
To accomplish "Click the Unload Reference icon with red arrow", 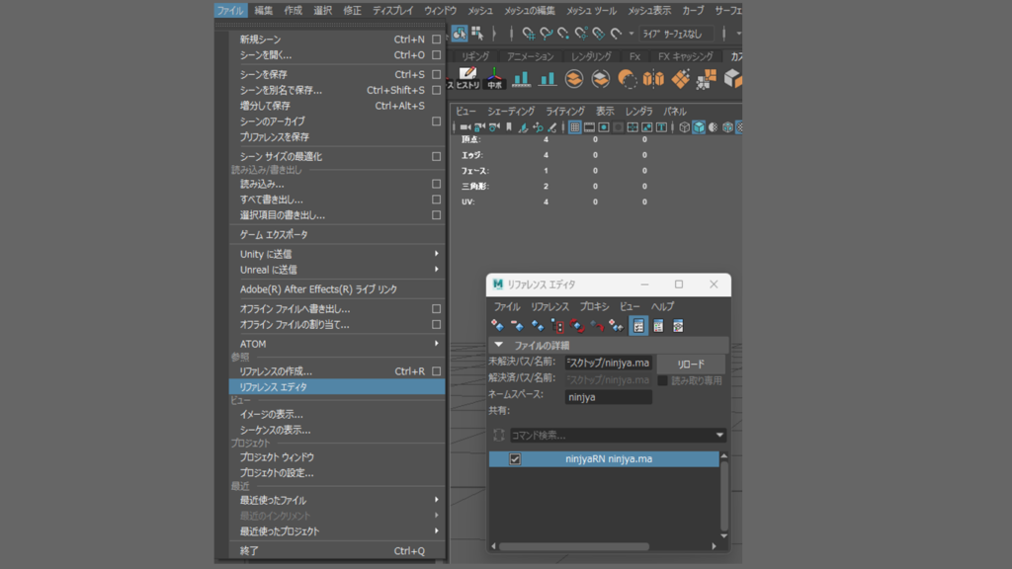I will pos(597,326).
